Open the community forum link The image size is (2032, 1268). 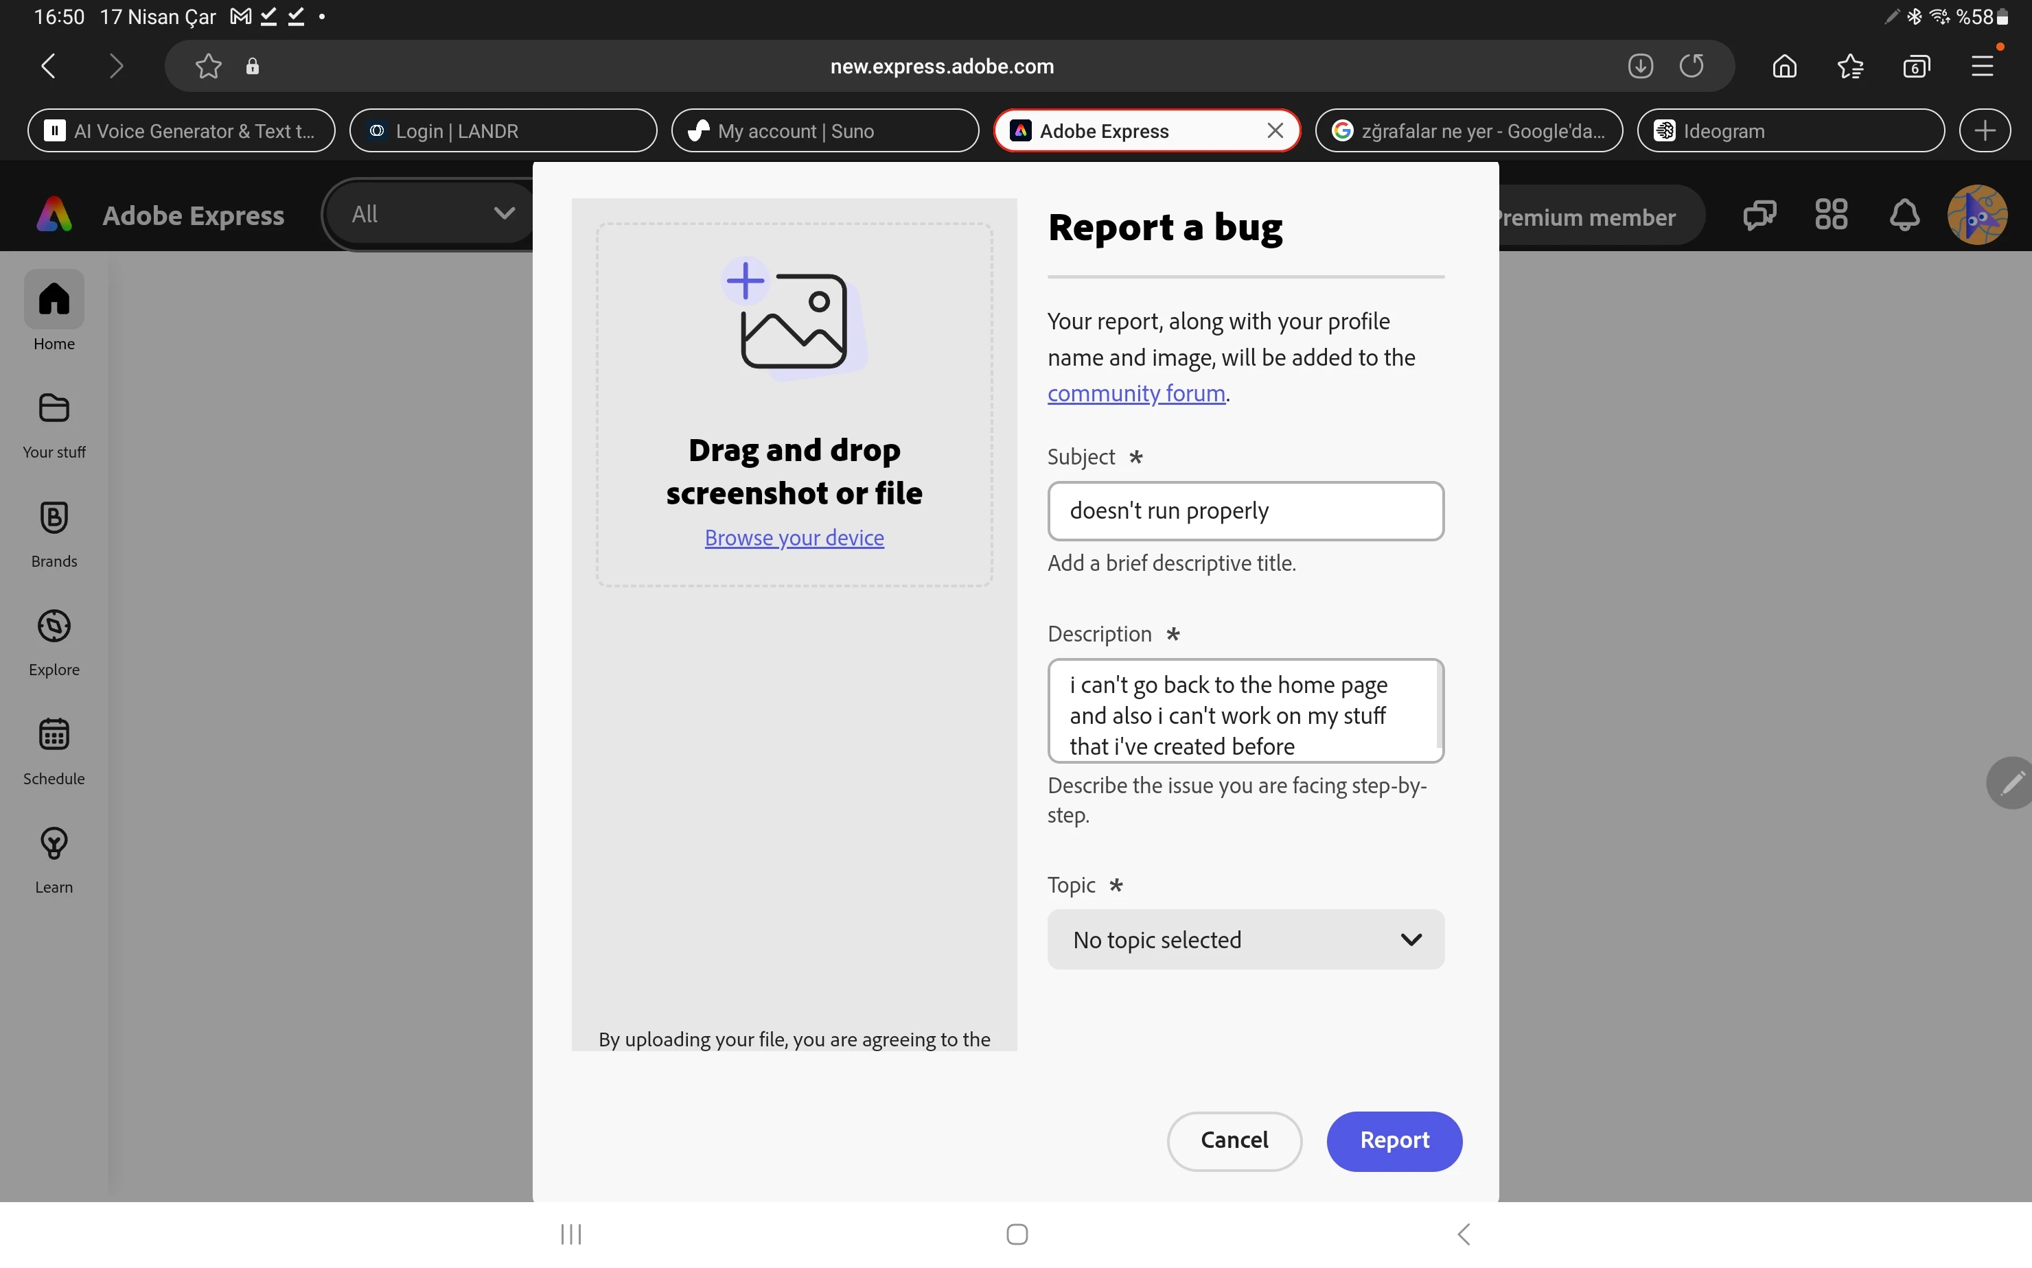[x=1136, y=393]
